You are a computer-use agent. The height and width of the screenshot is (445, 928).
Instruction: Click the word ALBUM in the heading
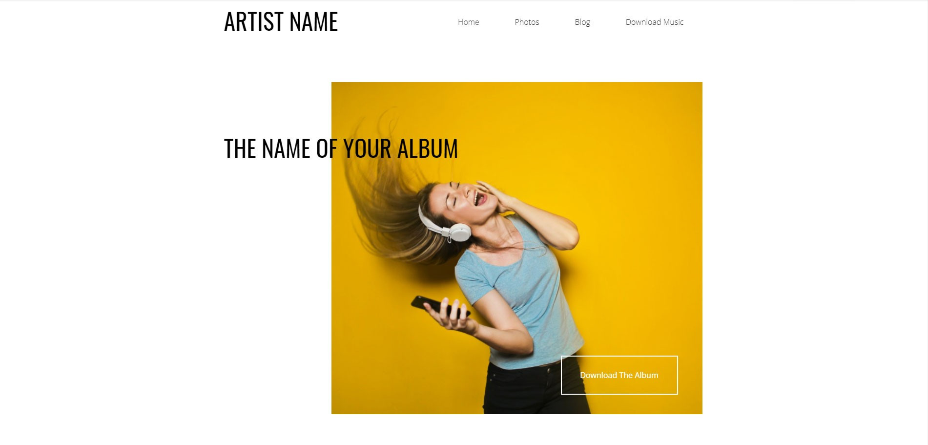(x=428, y=148)
